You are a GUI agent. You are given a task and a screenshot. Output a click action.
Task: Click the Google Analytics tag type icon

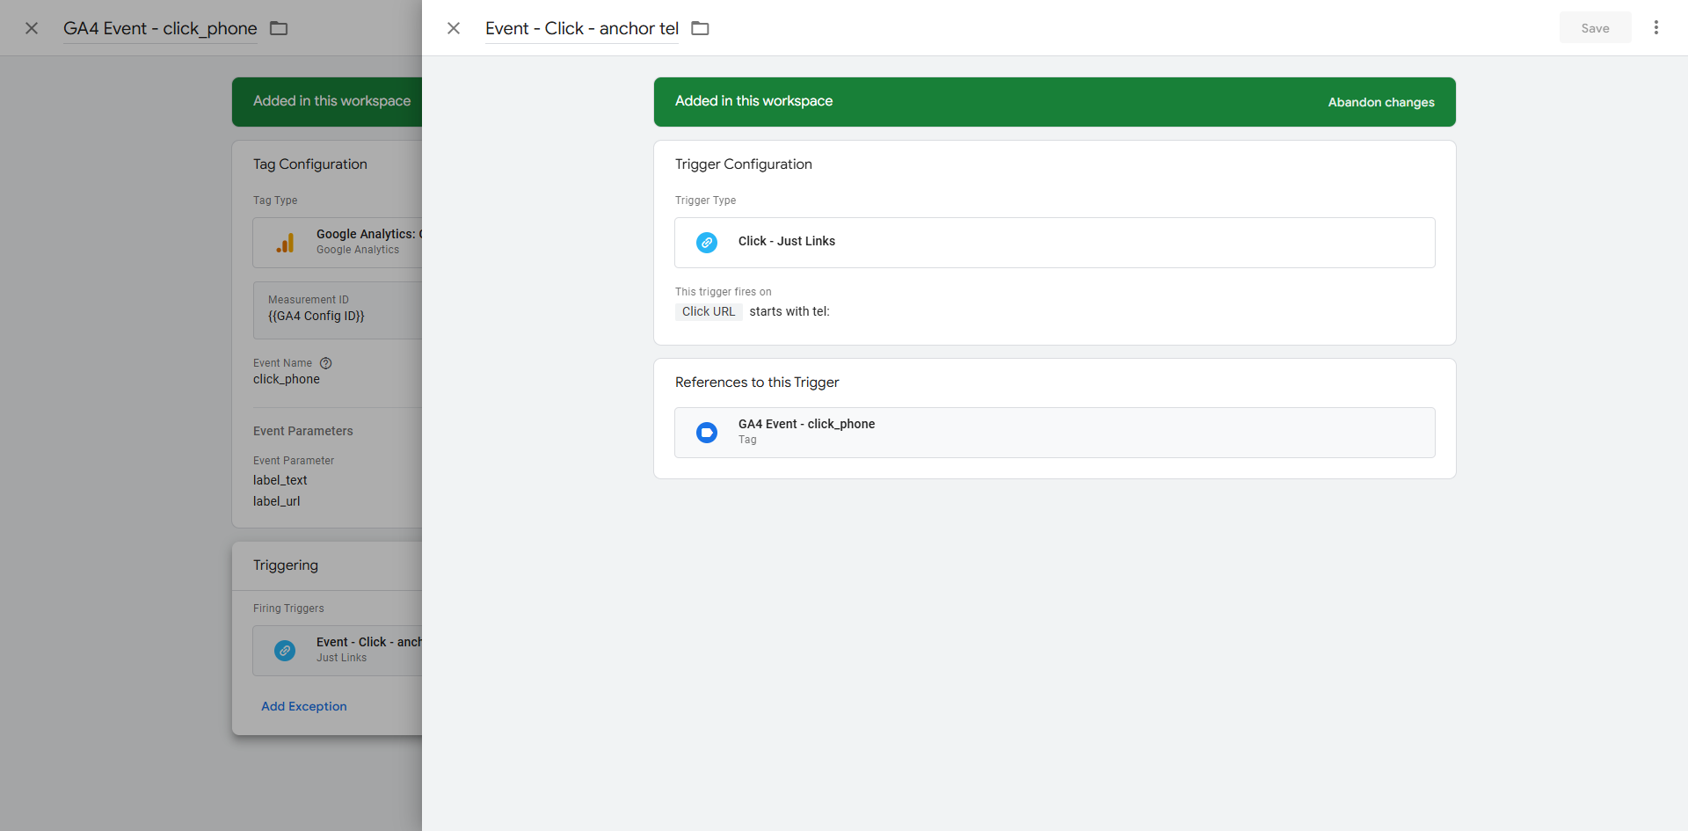(x=285, y=243)
